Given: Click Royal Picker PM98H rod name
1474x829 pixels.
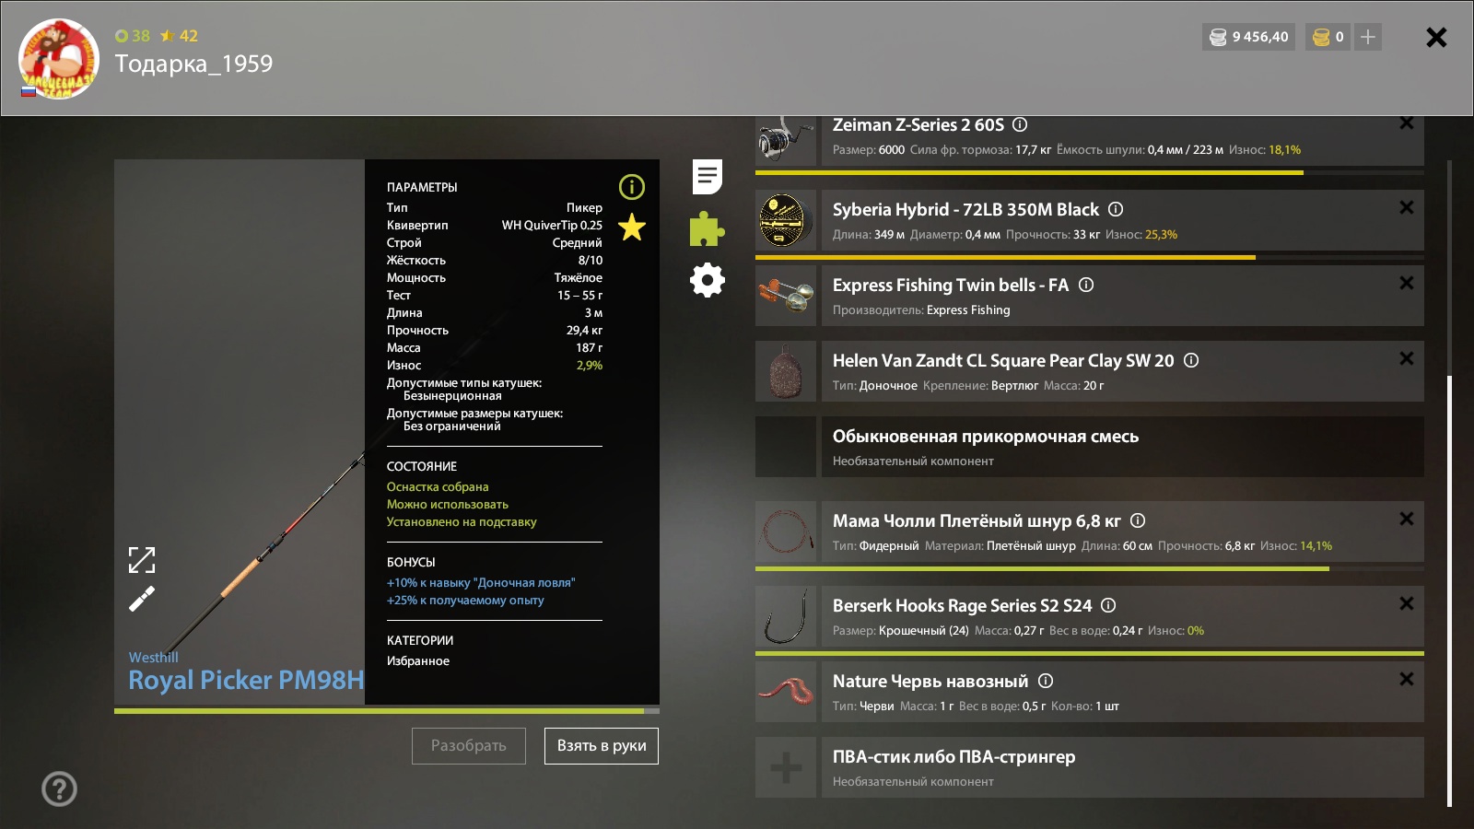Looking at the screenshot, I should point(246,680).
